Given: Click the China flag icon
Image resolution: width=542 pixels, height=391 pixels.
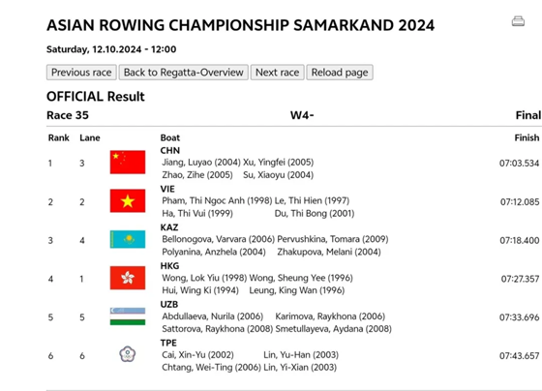Looking at the screenshot, I should coord(128,163).
